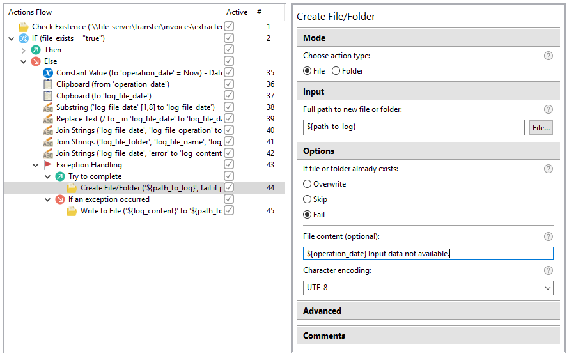Expand the Comments section
The width and height of the screenshot is (569, 356).
tap(428, 336)
